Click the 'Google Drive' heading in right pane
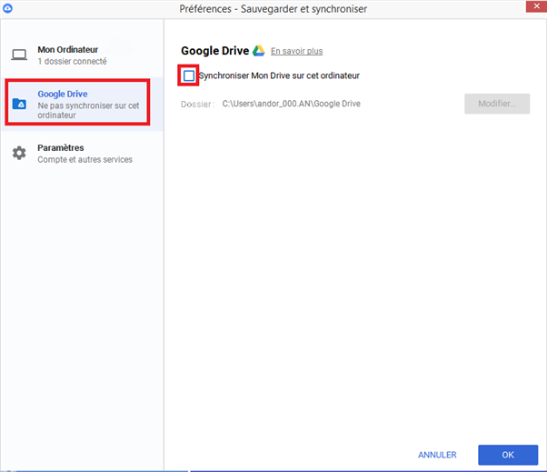 pyautogui.click(x=214, y=51)
